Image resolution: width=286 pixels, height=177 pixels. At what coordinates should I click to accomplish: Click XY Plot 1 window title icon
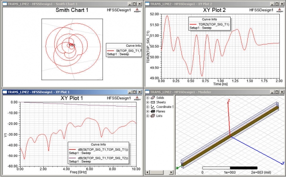click(x=5, y=92)
